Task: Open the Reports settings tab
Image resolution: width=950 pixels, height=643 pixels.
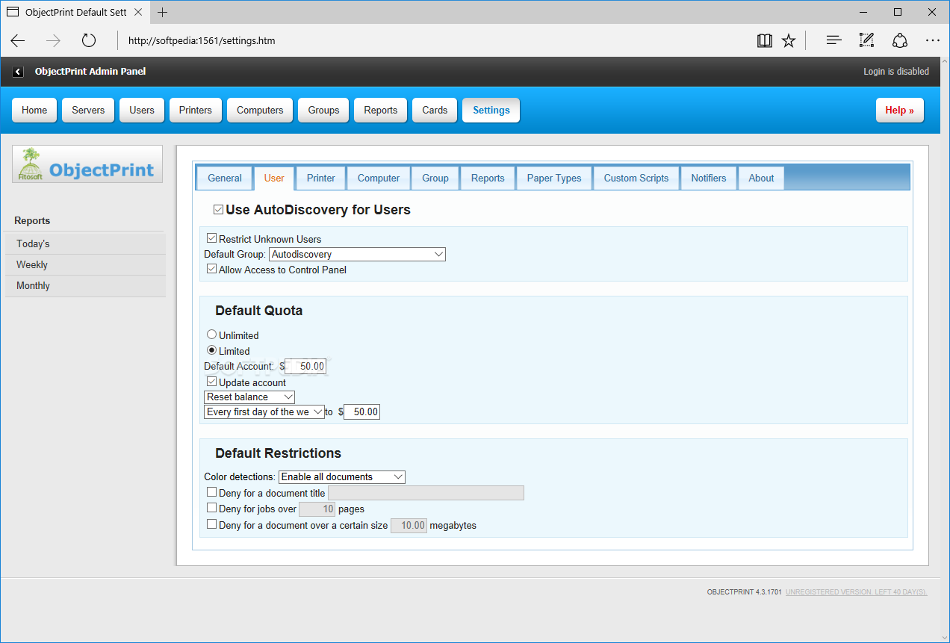Action: point(488,178)
